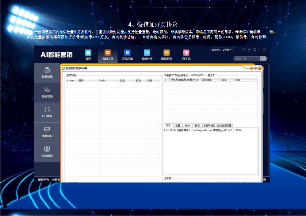Viewport: 306px width, 216px height.
Task: Click the 昵称 column header
Action: pyautogui.click(x=89, y=80)
